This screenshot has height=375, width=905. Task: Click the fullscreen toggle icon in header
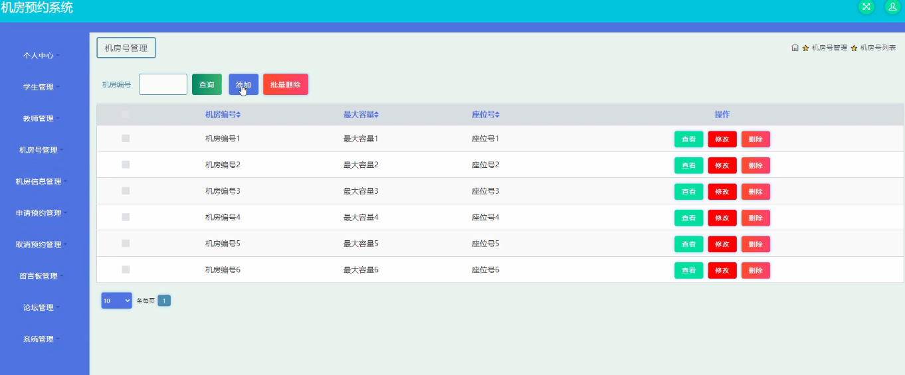866,7
